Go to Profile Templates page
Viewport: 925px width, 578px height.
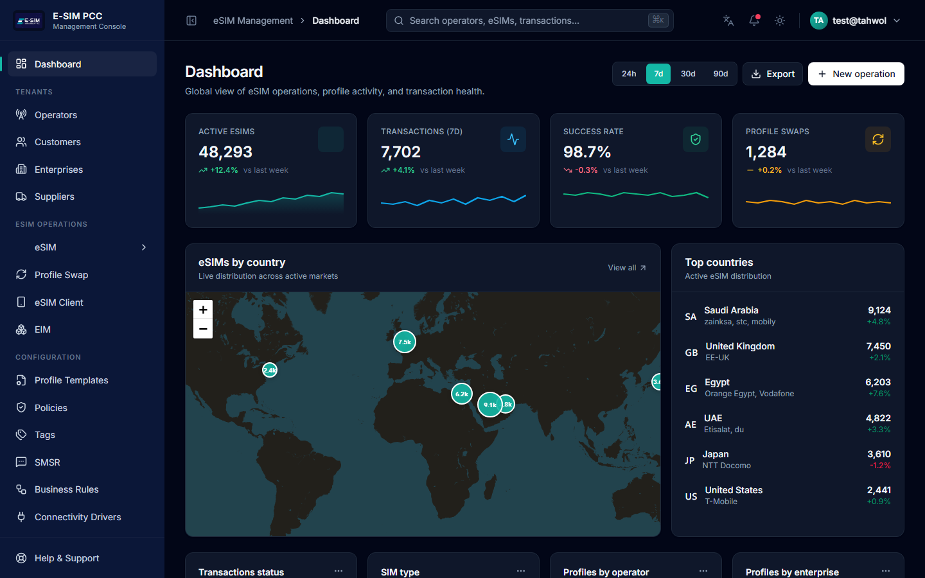(x=71, y=380)
